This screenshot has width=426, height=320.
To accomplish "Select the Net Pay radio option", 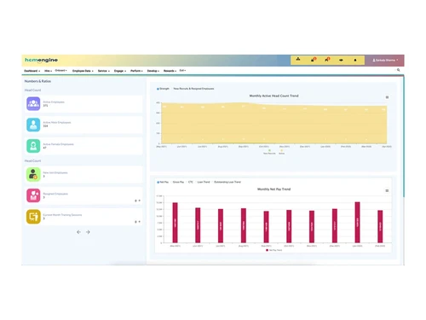I will coord(163,182).
